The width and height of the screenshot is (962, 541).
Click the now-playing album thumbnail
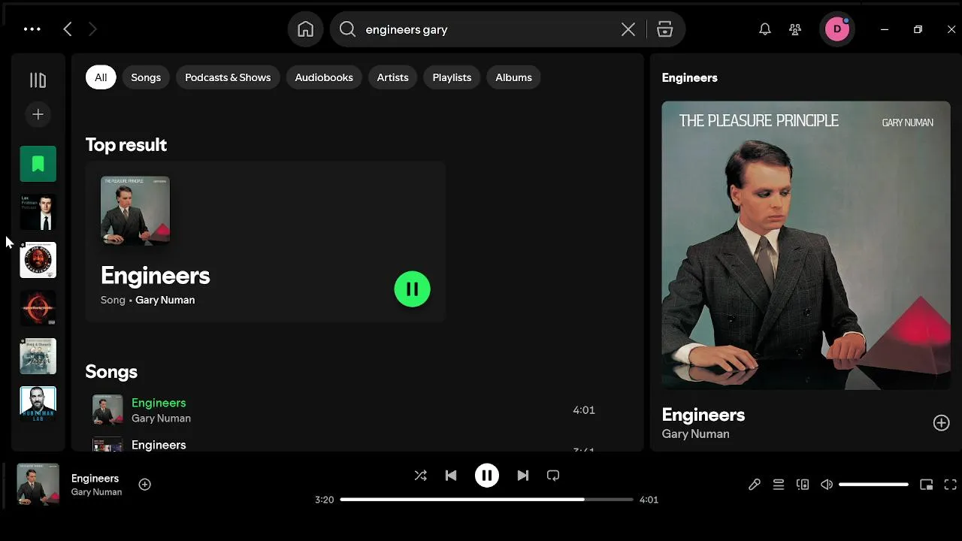[38, 485]
